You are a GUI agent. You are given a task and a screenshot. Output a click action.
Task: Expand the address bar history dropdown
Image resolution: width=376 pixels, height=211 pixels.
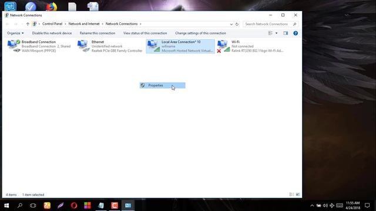pyautogui.click(x=231, y=24)
